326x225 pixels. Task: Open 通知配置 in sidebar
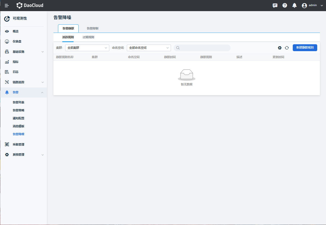(x=19, y=118)
